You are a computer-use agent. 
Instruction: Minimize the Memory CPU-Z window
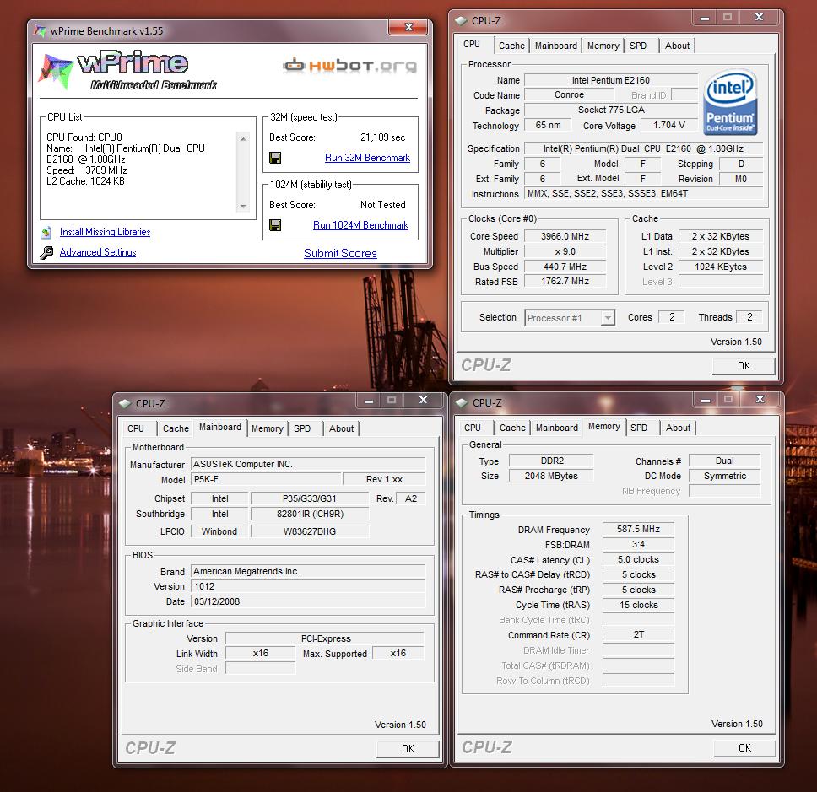tap(706, 400)
